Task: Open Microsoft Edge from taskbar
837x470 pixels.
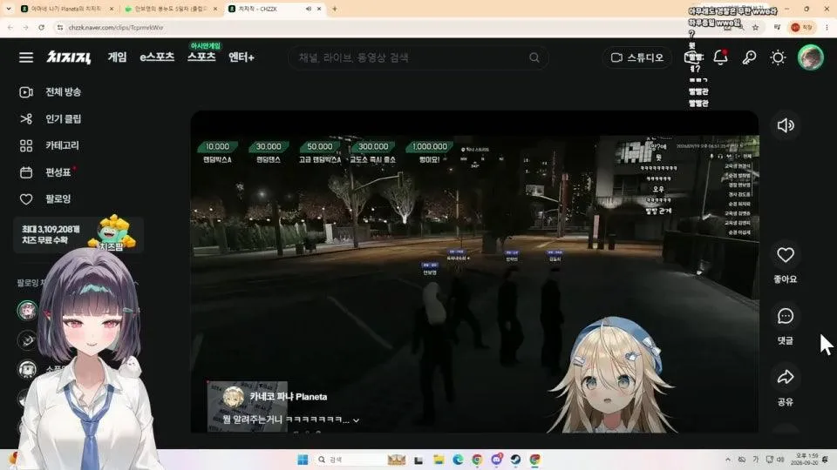Action: tap(458, 460)
